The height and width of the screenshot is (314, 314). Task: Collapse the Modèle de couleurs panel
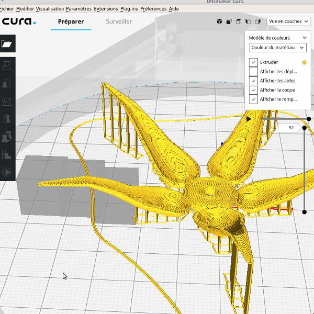[305, 38]
